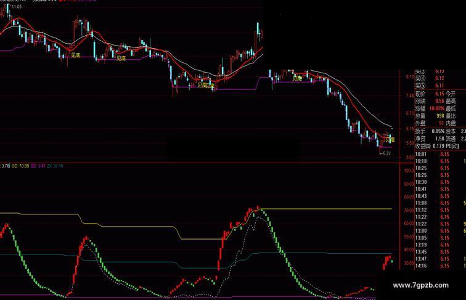Click the 现价 current price value
This screenshot has width=466, height=300.
[x=439, y=94]
